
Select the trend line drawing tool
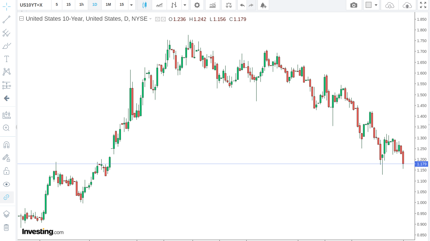[x=7, y=20]
